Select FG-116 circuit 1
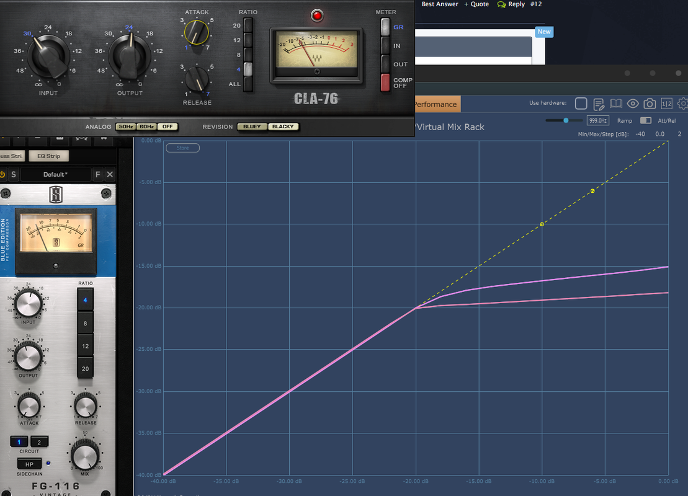The width and height of the screenshot is (688, 496). click(x=19, y=442)
